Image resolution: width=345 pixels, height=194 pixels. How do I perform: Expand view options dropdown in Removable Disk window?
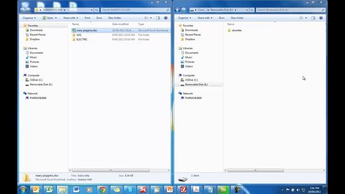[306, 18]
